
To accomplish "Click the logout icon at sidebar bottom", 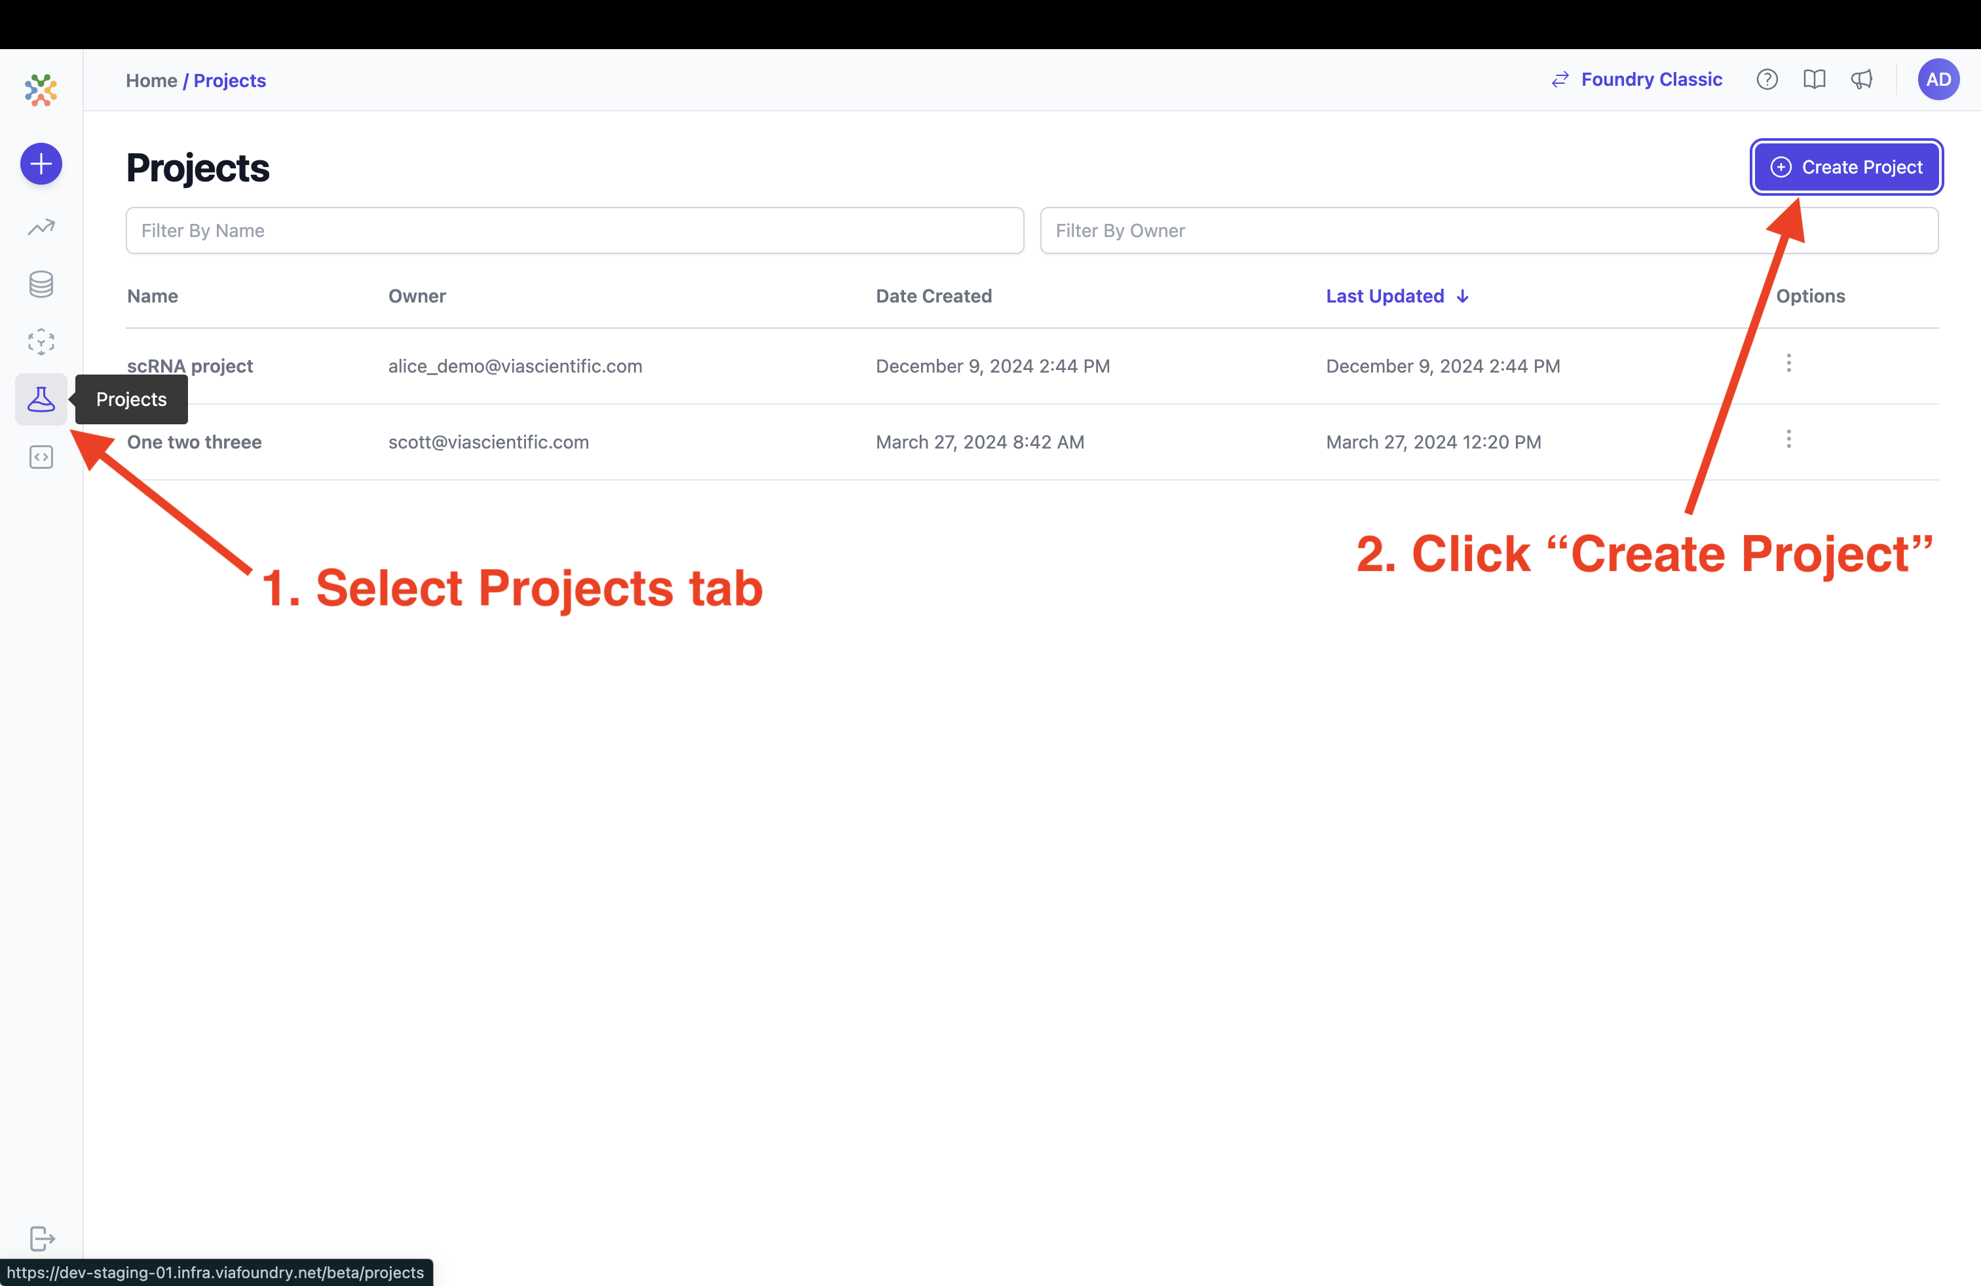I will coord(41,1238).
